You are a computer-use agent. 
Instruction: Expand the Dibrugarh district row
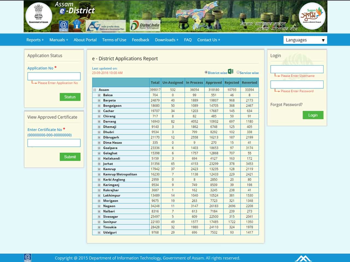click(x=99, y=138)
